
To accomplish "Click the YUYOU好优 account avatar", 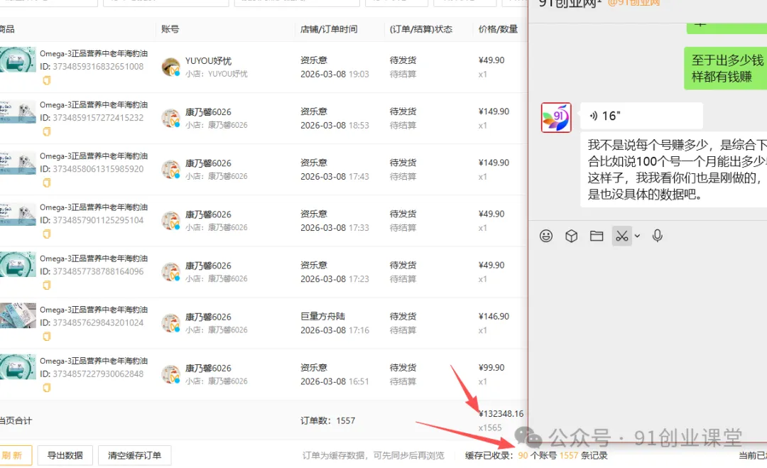I will click(x=171, y=67).
